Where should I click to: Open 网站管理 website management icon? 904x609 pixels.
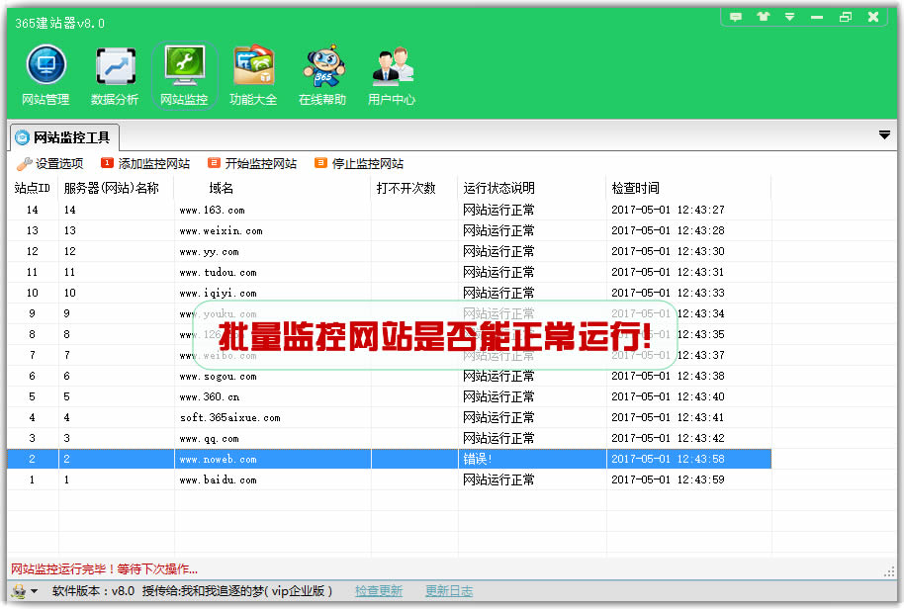tap(45, 75)
